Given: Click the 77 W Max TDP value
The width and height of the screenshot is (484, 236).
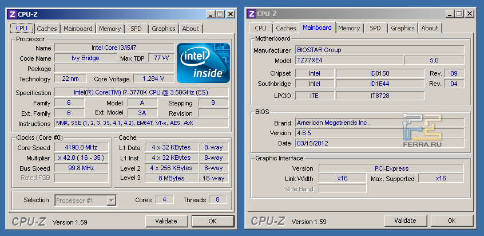Looking at the screenshot, I should 161,58.
